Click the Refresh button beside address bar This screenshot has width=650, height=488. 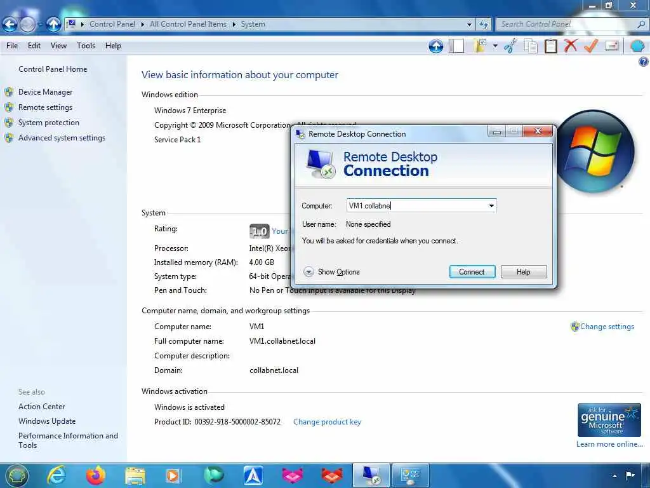point(483,25)
